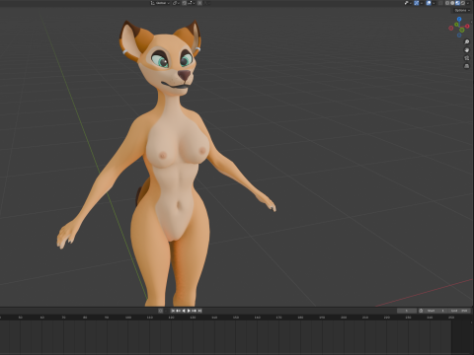
Task: Switch to rendered viewport shading
Action: tap(463, 3)
